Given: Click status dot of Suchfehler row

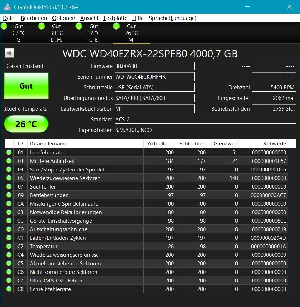Looking at the screenshot, I should (x=9, y=187).
